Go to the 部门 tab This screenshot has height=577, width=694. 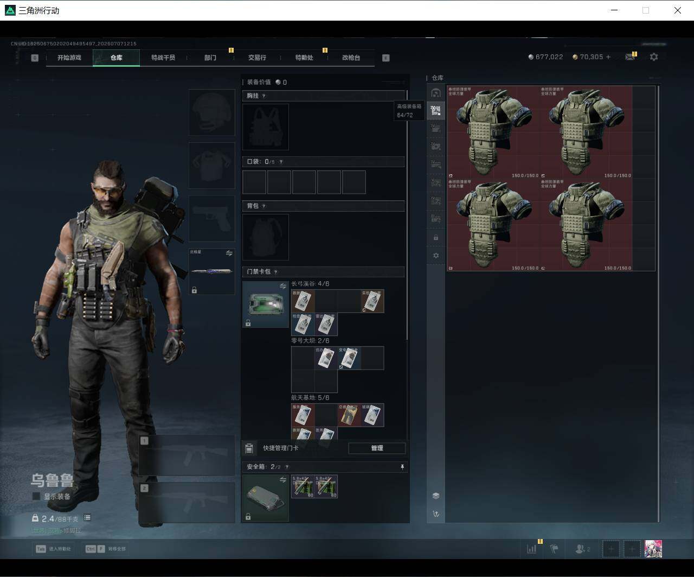(210, 58)
